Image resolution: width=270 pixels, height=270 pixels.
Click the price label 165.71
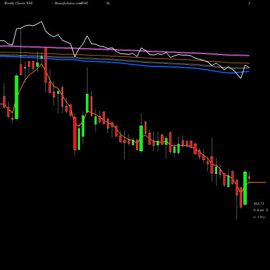pyautogui.click(x=259, y=204)
